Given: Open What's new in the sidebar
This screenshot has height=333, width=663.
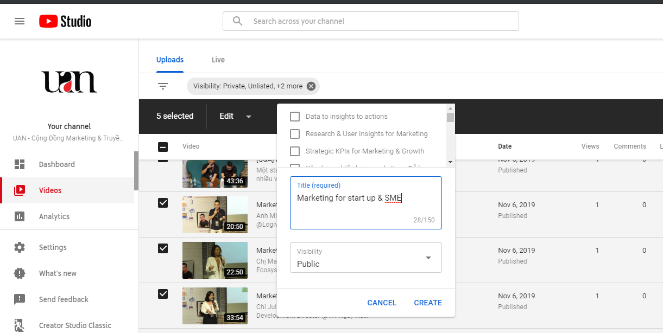Looking at the screenshot, I should (58, 273).
